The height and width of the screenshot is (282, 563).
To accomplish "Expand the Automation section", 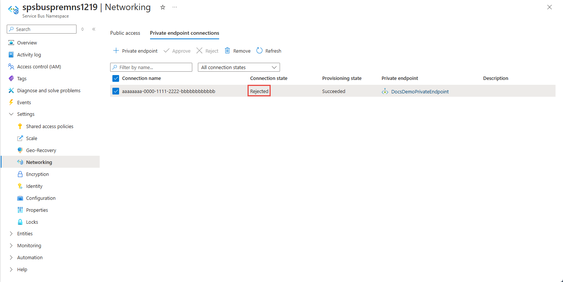I will click(x=11, y=257).
